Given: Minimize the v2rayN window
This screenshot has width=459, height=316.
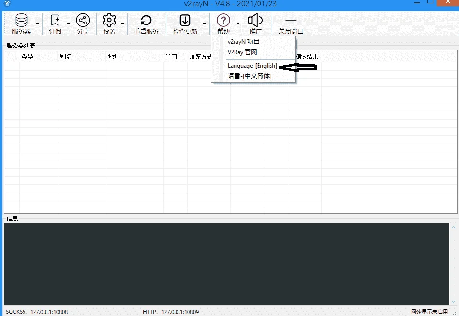Looking at the screenshot, I should [417, 2].
